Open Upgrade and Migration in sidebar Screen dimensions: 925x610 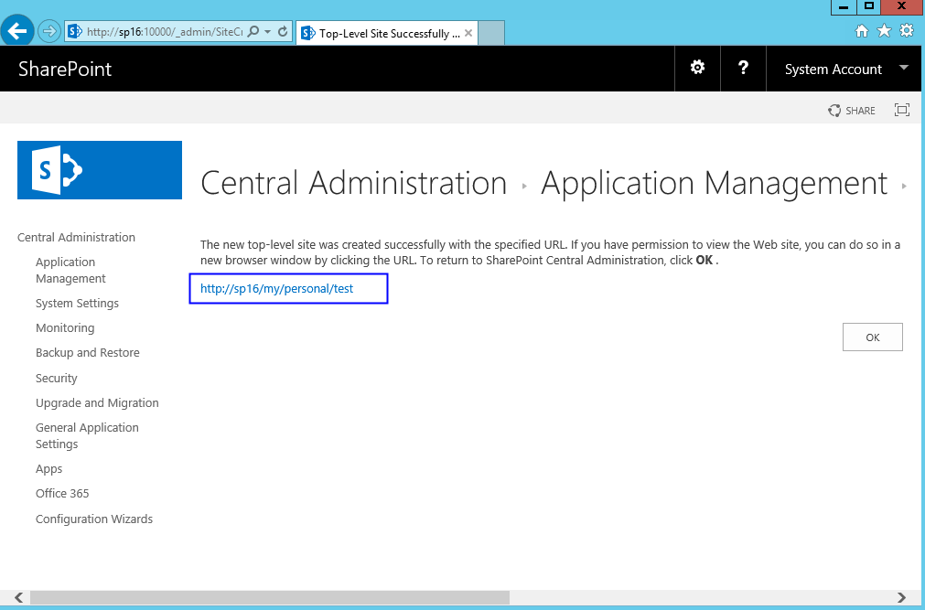point(97,403)
